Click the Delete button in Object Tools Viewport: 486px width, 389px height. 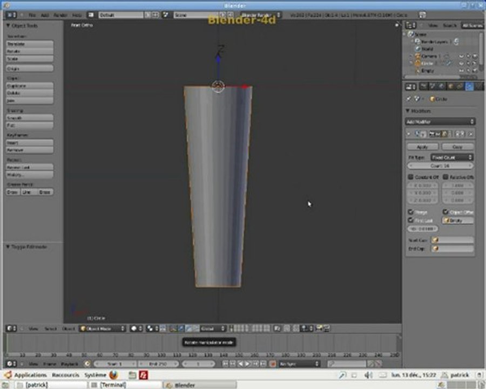click(x=30, y=93)
